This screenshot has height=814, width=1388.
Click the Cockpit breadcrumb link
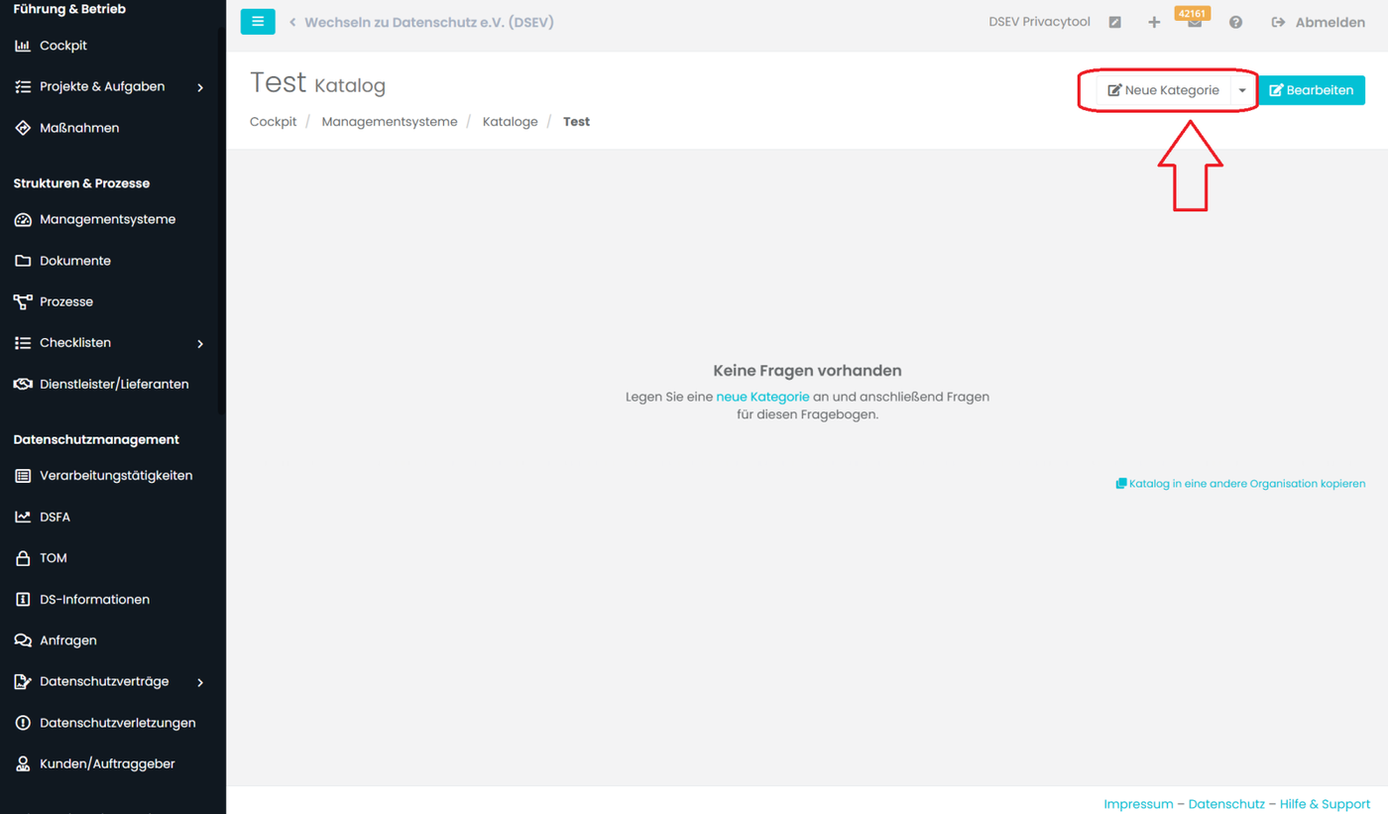point(274,122)
